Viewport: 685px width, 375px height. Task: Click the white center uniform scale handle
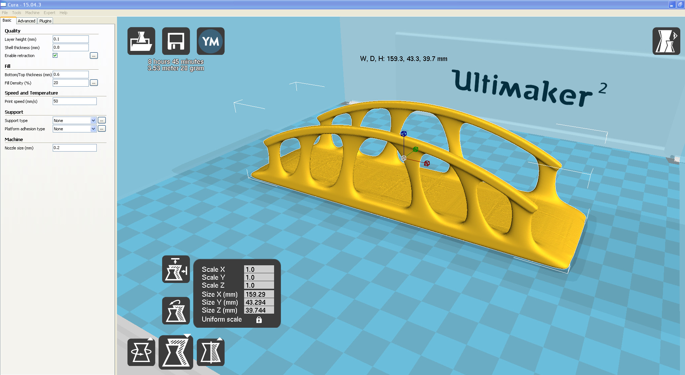(404, 158)
